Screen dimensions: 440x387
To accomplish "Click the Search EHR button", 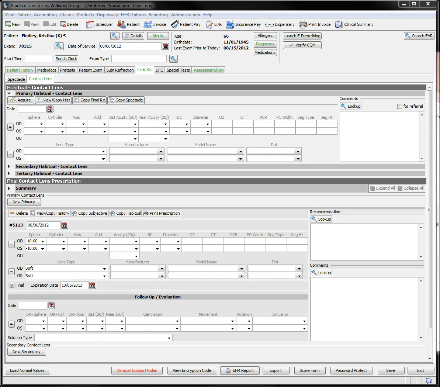I will [x=419, y=36].
